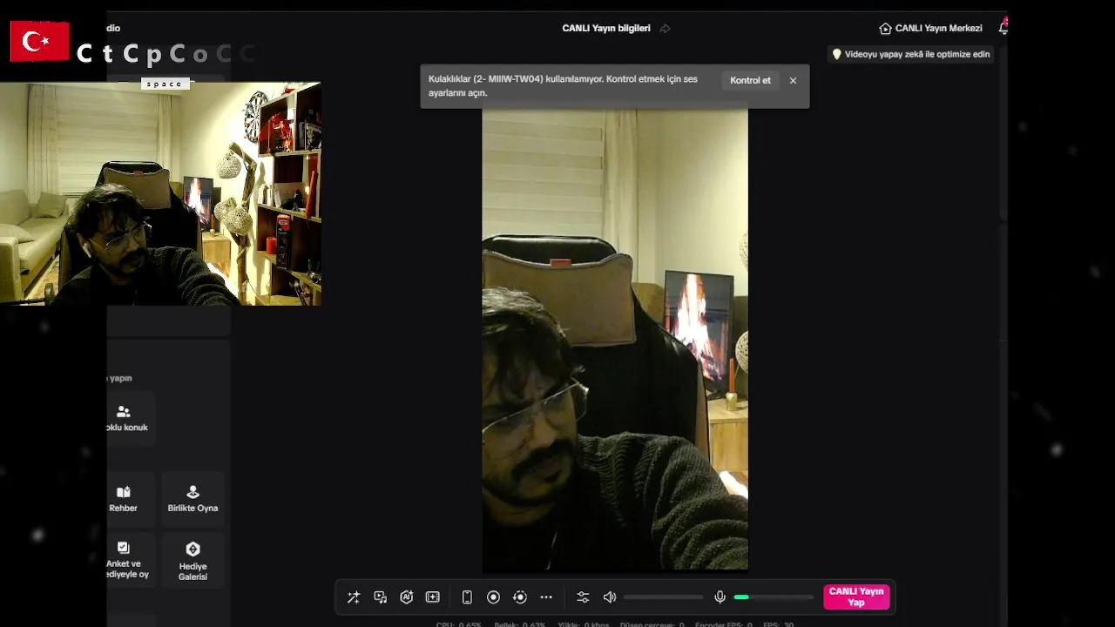Click Kontrol et in the notification

tap(750, 80)
